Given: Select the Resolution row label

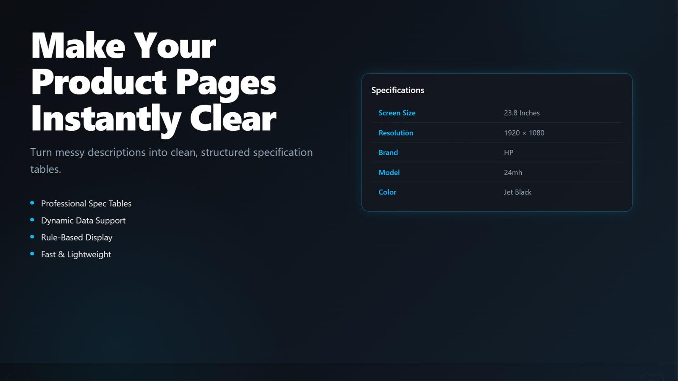Looking at the screenshot, I should [x=396, y=133].
